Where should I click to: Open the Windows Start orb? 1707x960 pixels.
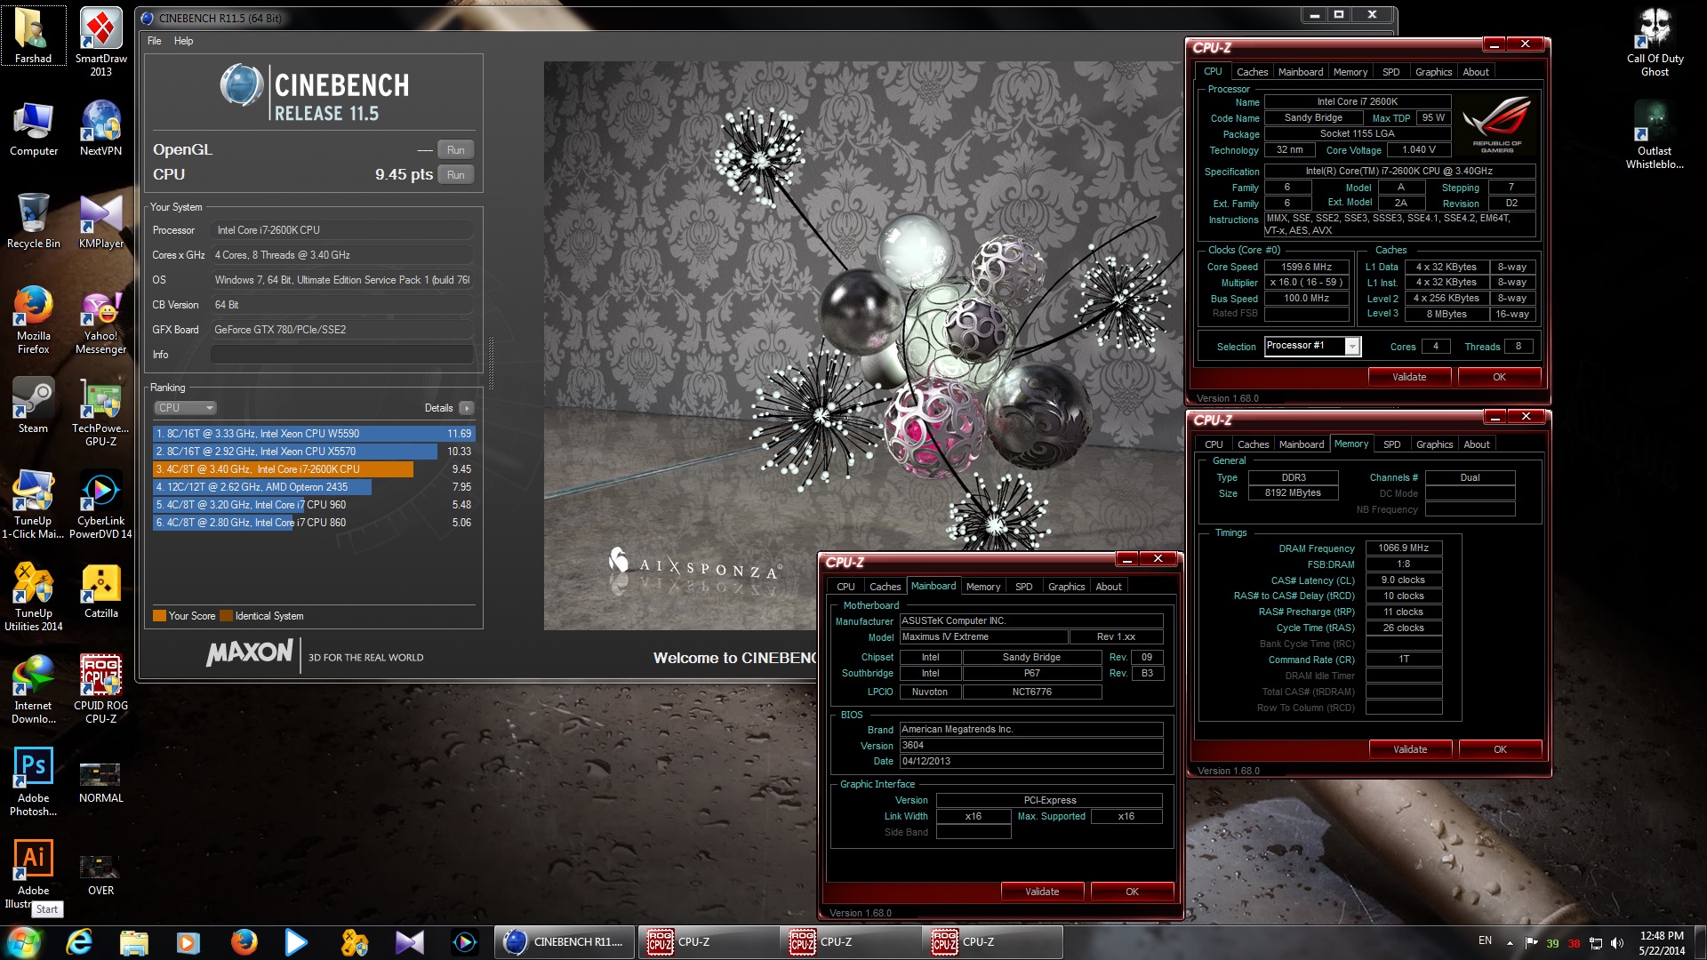(24, 942)
